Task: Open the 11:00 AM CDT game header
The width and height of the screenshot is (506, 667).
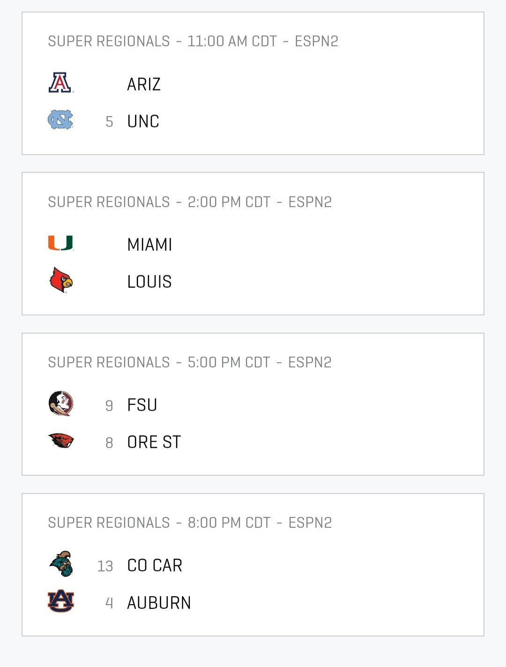Action: click(x=193, y=41)
